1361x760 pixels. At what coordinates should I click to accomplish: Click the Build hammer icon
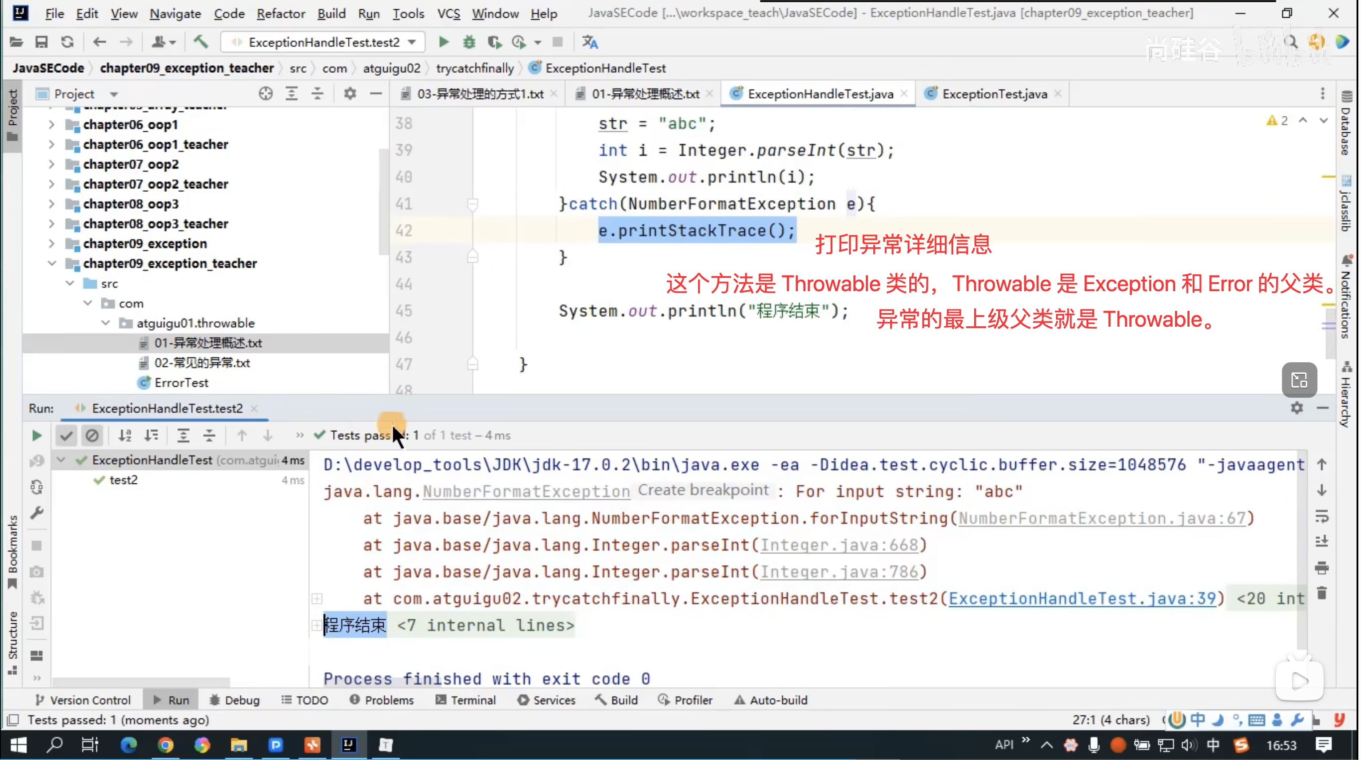tap(201, 42)
